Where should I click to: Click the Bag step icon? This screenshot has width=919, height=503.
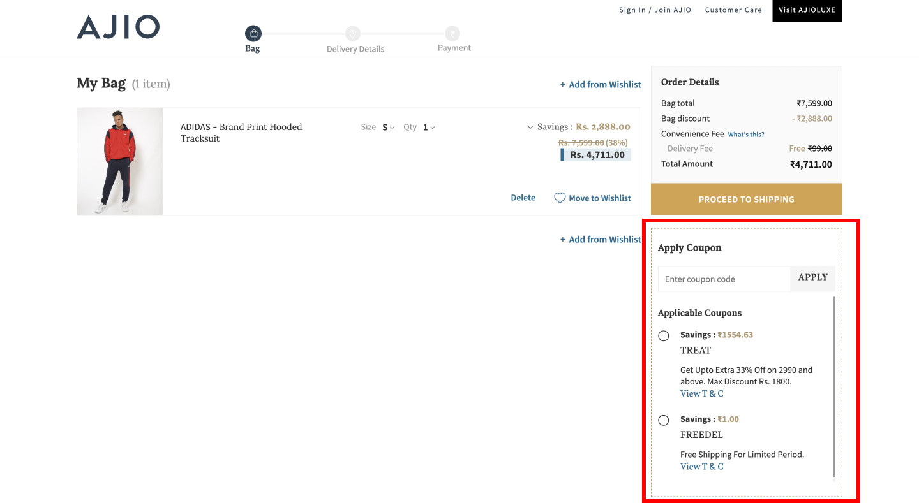click(253, 33)
